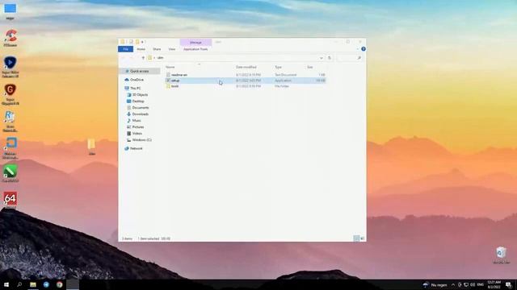Open taskbar Search
The height and width of the screenshot is (290, 517).
(19, 284)
